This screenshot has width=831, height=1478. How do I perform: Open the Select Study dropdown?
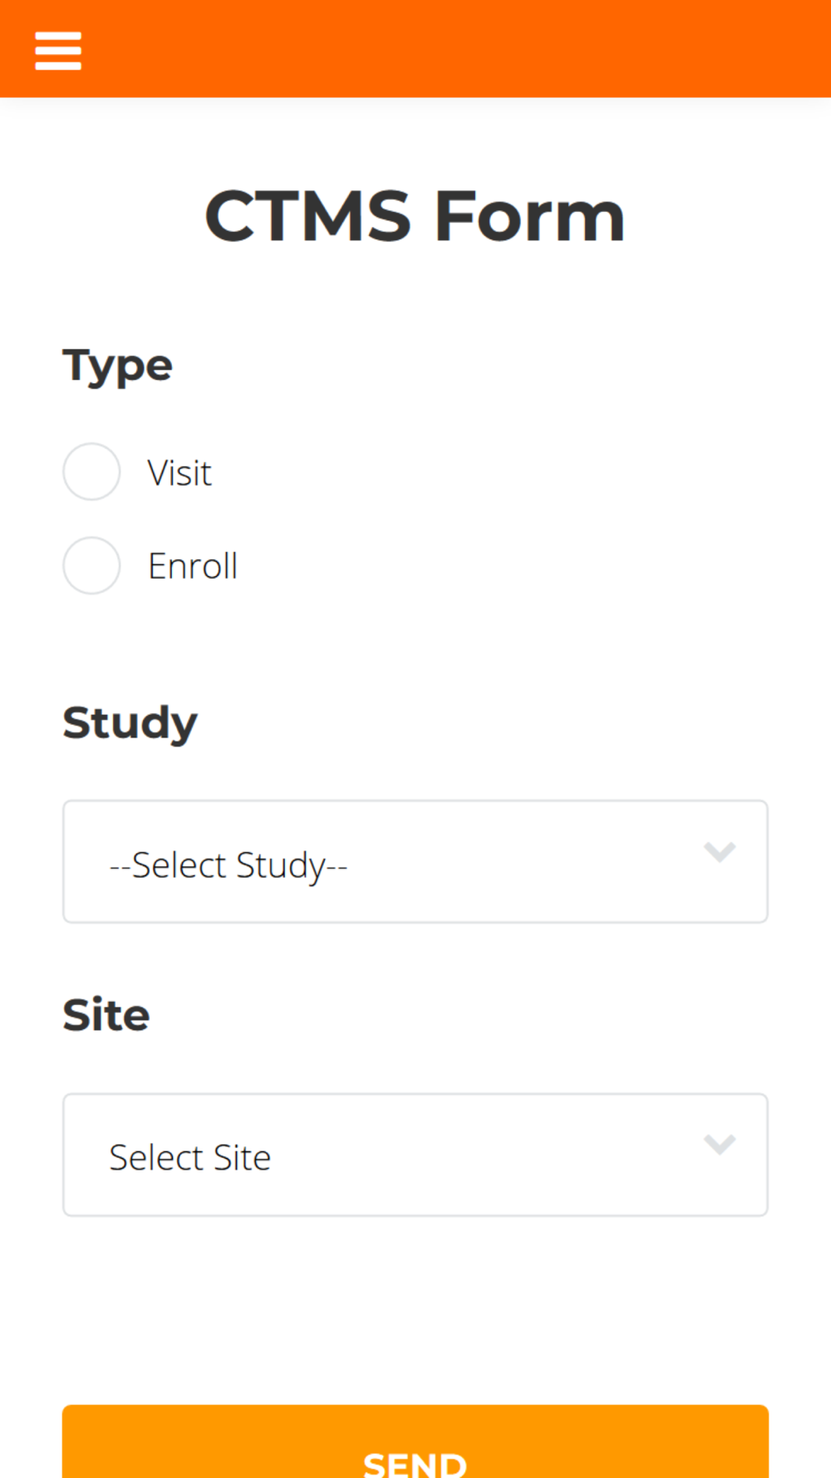pyautogui.click(x=415, y=861)
